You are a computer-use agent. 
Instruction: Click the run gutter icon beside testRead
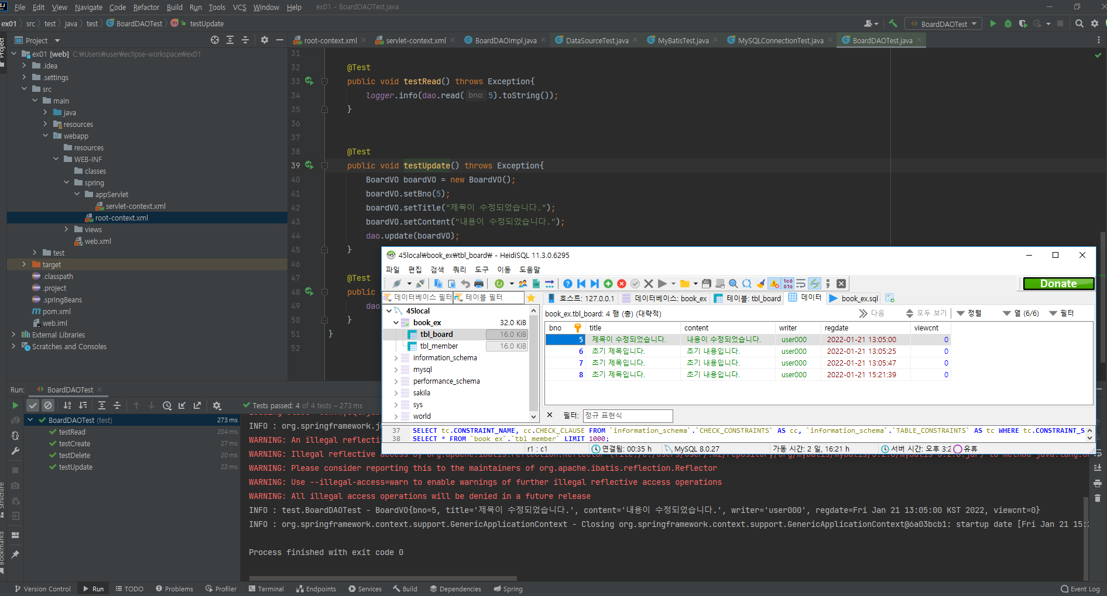point(309,81)
